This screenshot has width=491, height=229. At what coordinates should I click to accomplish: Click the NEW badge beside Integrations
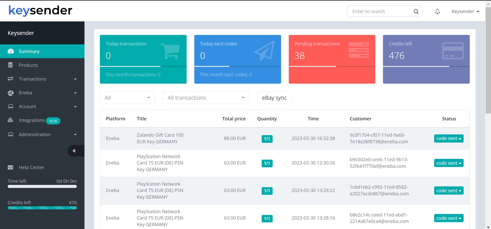[53, 121]
